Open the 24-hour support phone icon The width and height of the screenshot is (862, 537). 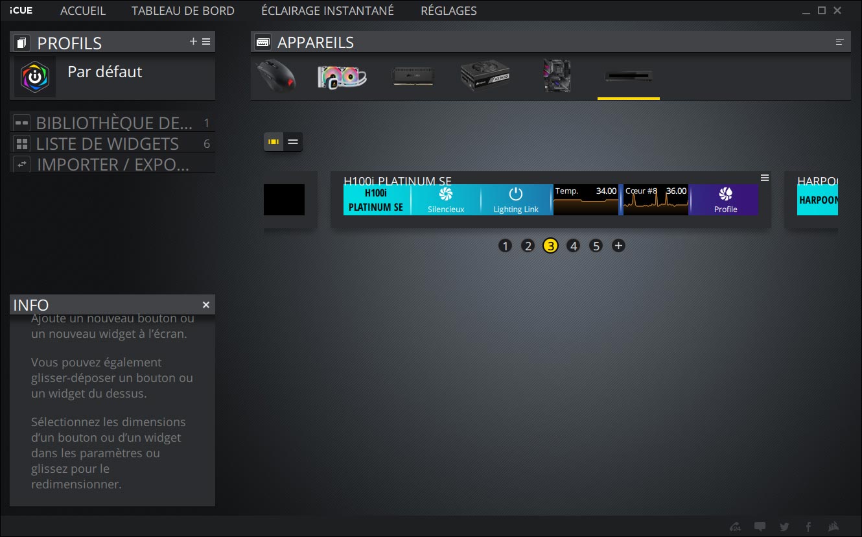coord(735,527)
